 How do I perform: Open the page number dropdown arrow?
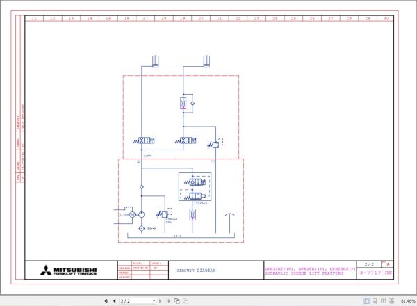(x=154, y=301)
